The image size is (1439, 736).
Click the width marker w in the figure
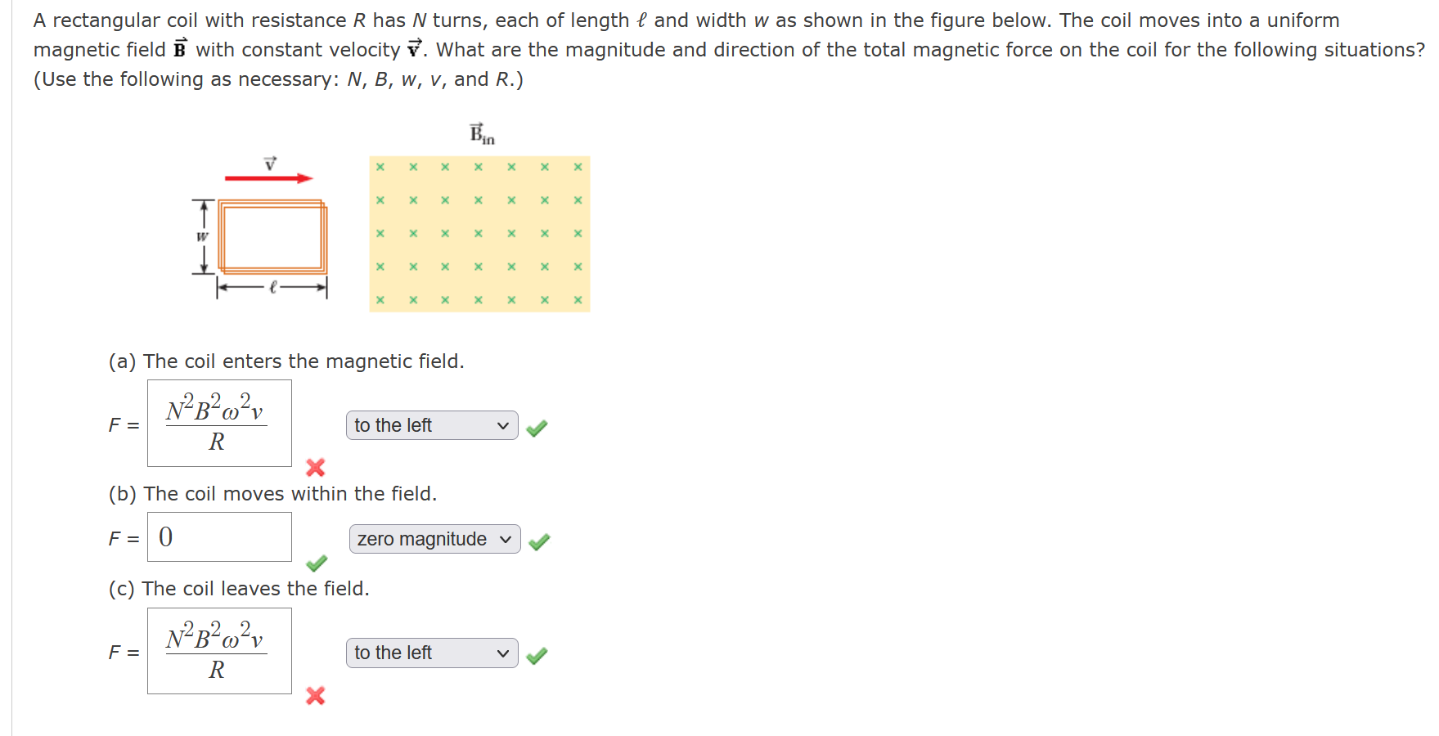coord(201,236)
